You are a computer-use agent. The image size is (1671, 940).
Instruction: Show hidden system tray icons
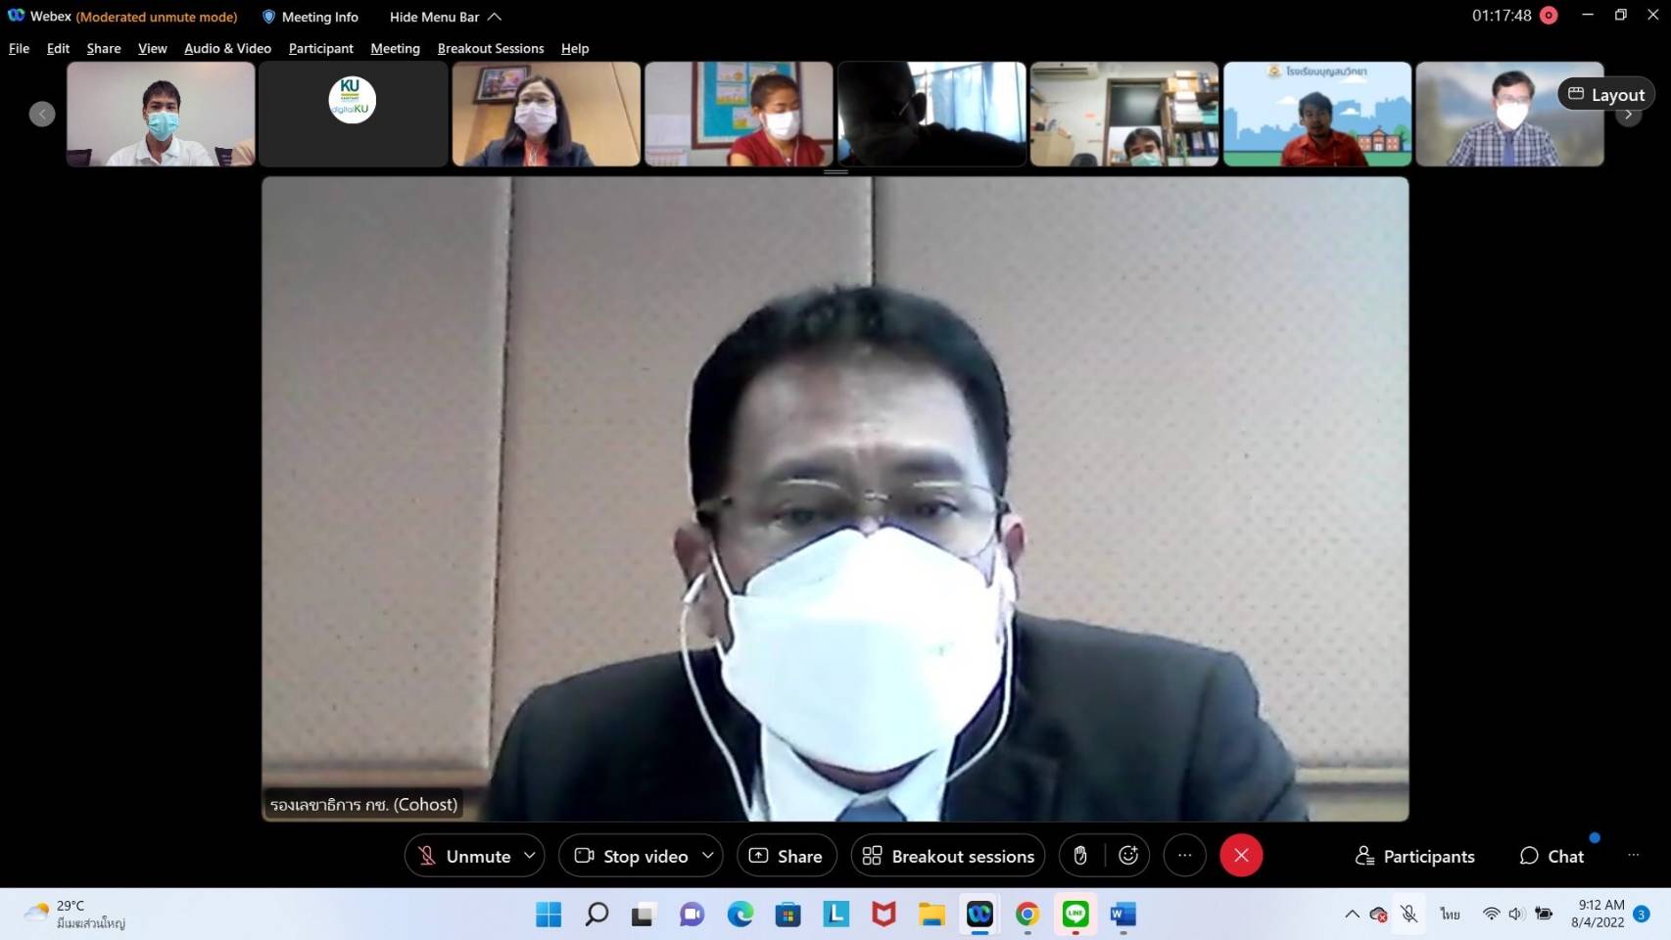point(1352,914)
